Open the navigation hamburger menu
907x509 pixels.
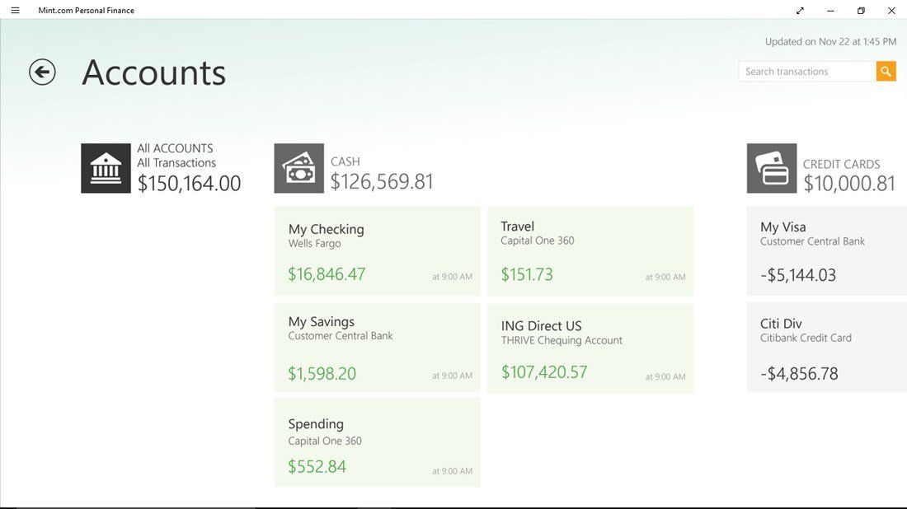pyautogui.click(x=14, y=10)
